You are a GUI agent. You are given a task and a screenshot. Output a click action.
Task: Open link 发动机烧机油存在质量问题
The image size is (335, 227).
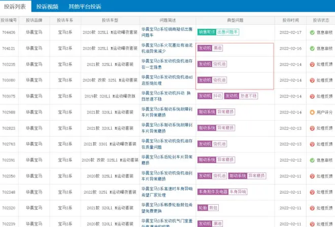point(167,144)
